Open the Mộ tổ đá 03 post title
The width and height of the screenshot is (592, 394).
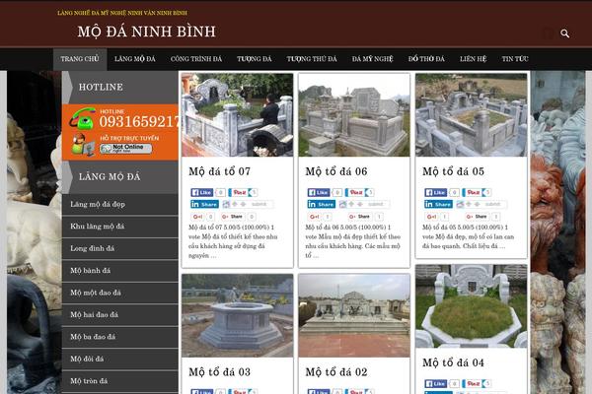coord(219,372)
